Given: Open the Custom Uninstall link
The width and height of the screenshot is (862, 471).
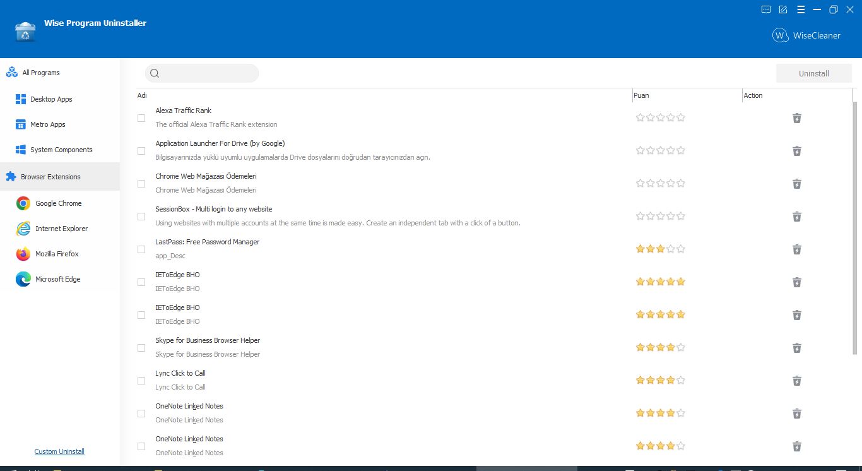Looking at the screenshot, I should pos(59,451).
